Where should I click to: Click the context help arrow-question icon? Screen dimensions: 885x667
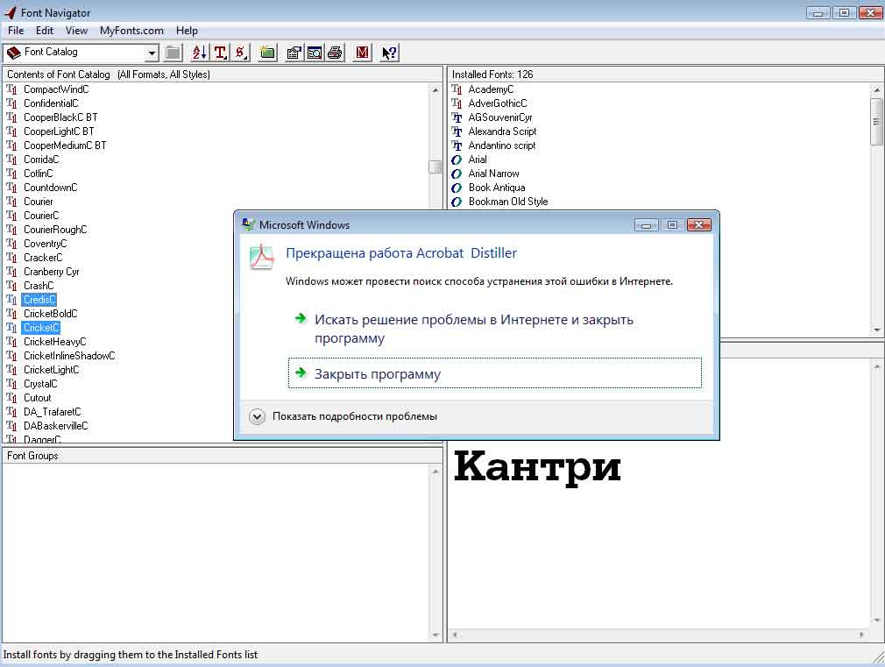coord(389,53)
